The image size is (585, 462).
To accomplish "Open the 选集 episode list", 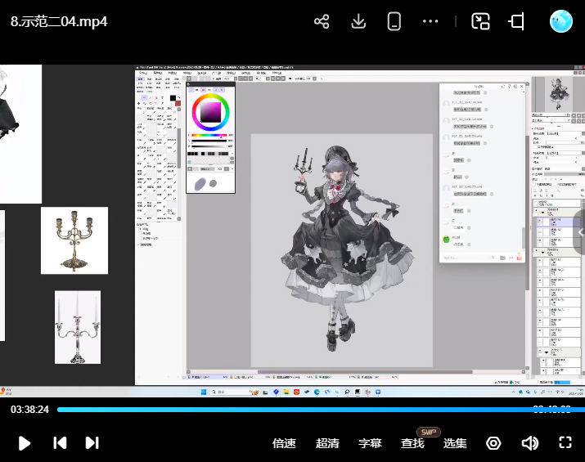I will point(455,443).
